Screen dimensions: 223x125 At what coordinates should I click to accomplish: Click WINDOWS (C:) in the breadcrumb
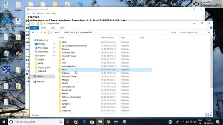coord(70,32)
